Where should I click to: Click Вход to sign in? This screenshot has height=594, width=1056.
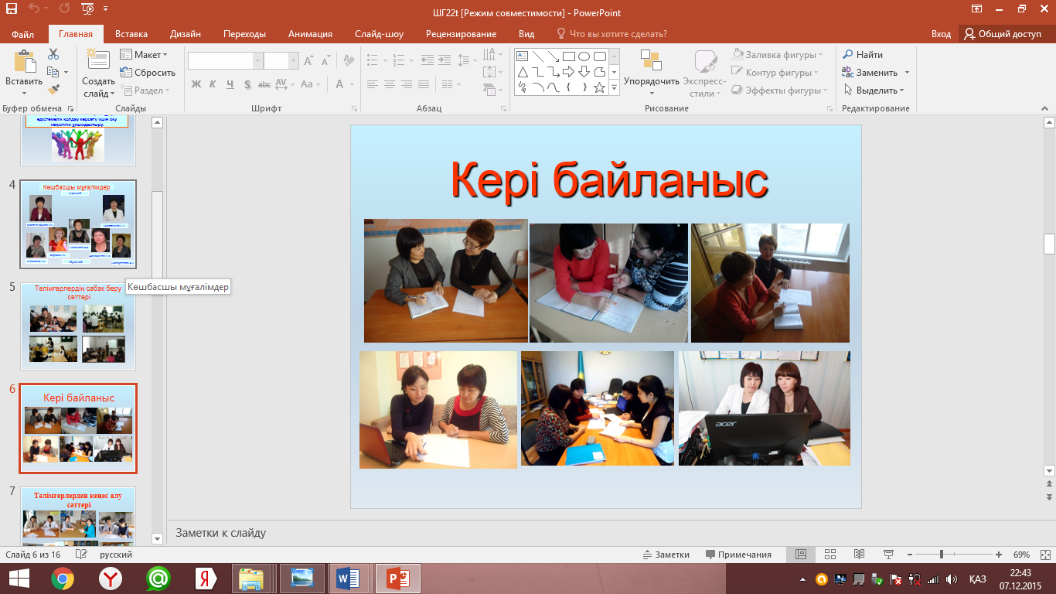point(941,34)
